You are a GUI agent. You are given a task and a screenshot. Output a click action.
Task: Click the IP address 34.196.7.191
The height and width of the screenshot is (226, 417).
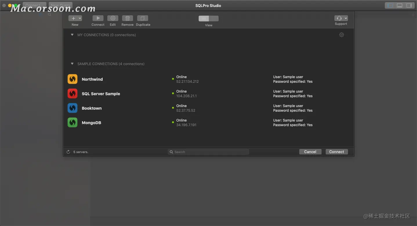tap(186, 125)
